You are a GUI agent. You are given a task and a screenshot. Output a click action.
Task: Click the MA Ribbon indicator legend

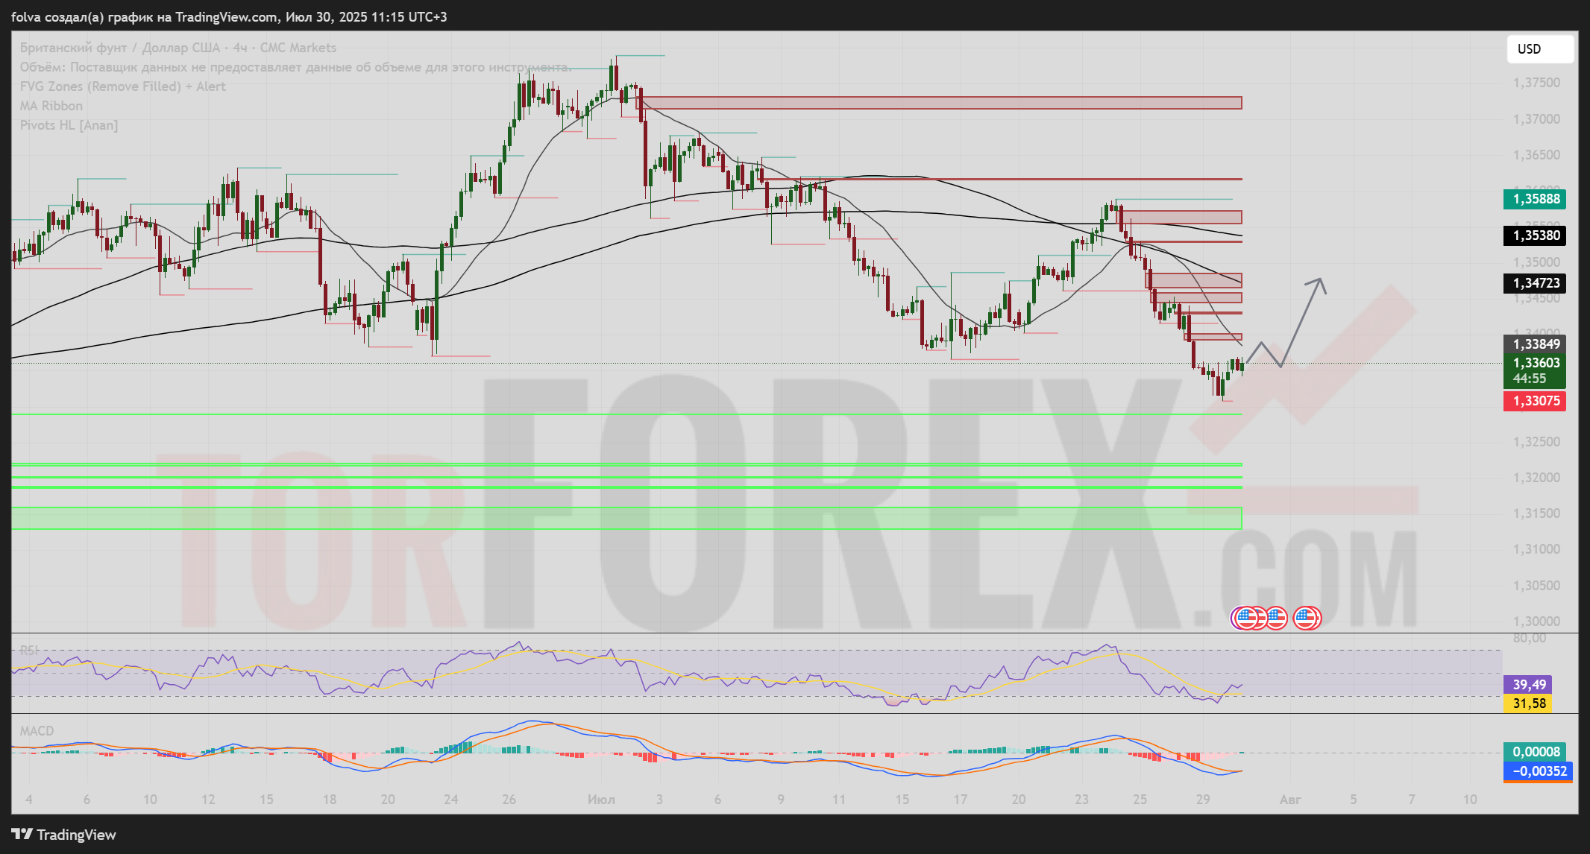point(51,106)
